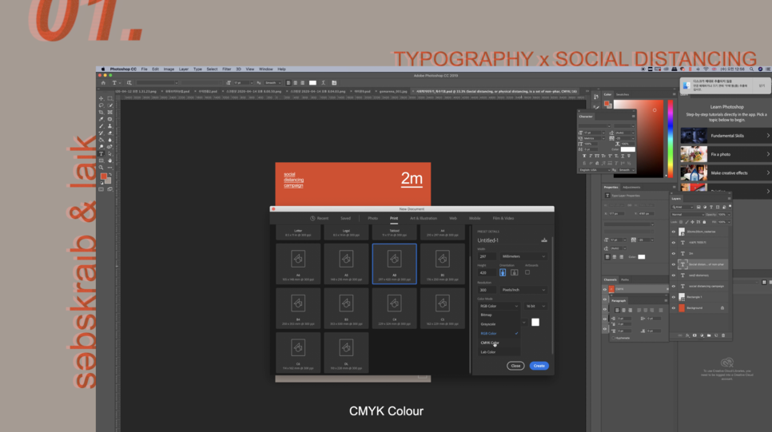Switch to the Paths tab
The width and height of the screenshot is (772, 432).
pos(625,280)
